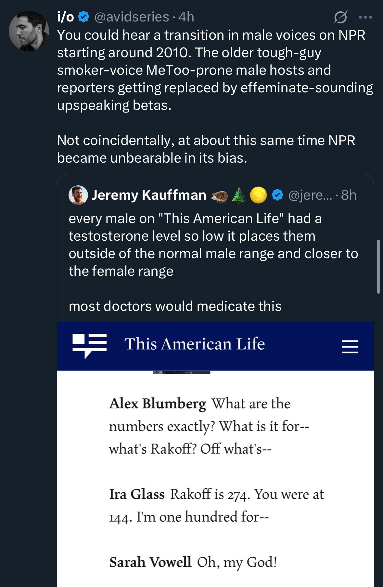Tap the evergreen tree emoji icon

click(x=239, y=195)
